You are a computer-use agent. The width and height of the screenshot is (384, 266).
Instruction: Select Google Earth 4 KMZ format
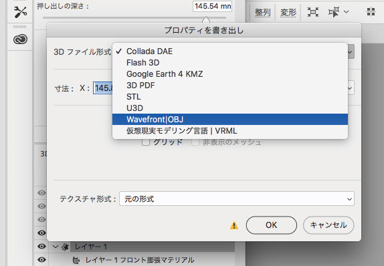(x=230, y=74)
